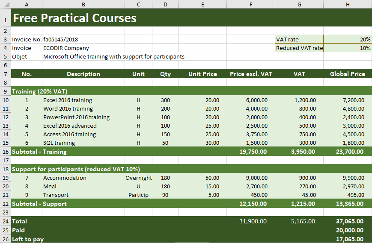Select paid amount 20,000.00

click(348, 230)
